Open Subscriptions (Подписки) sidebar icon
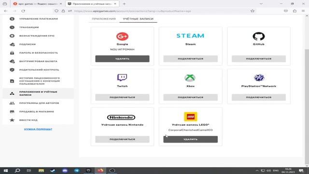The width and height of the screenshot is (309, 174). point(12,44)
